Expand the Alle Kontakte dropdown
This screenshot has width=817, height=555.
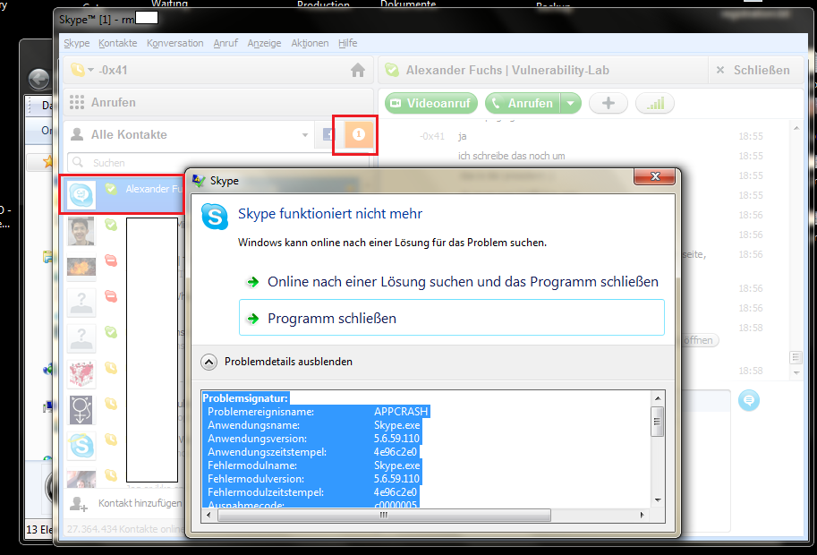[305, 135]
